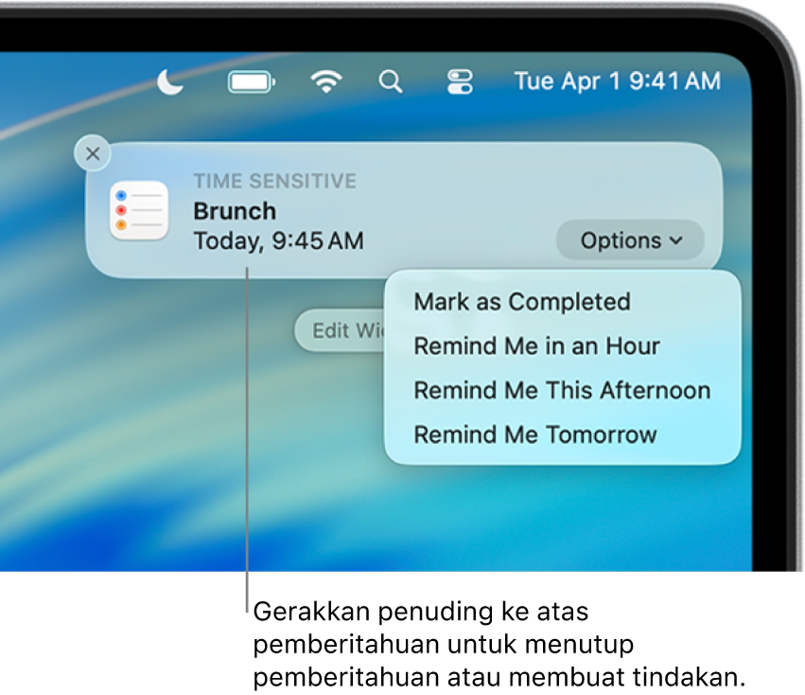805x695 pixels.
Task: Dismiss the Brunch notification with the X
Action: tap(92, 153)
